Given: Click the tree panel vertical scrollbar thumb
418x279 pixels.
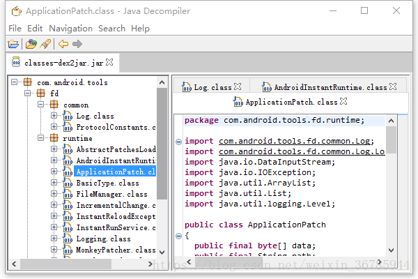Looking at the screenshot, I should pos(162,144).
